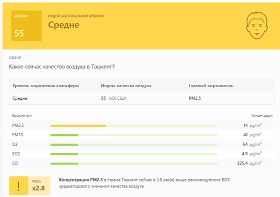Viewport: 280px width, 197px height.
Task: Click the AQI США label beside 55
Action: tap(117, 98)
